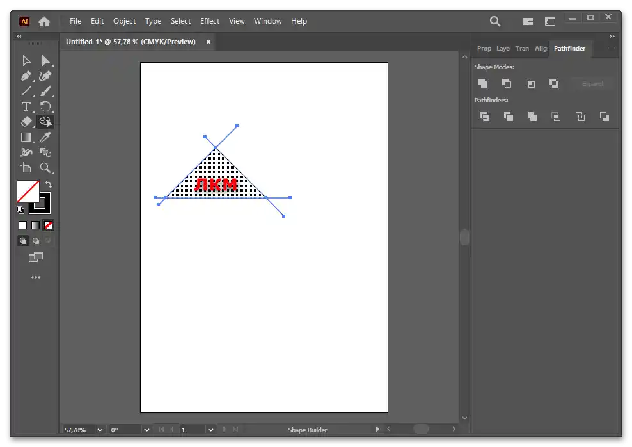Change Screen Mode
The image size is (632, 447).
pos(36,257)
